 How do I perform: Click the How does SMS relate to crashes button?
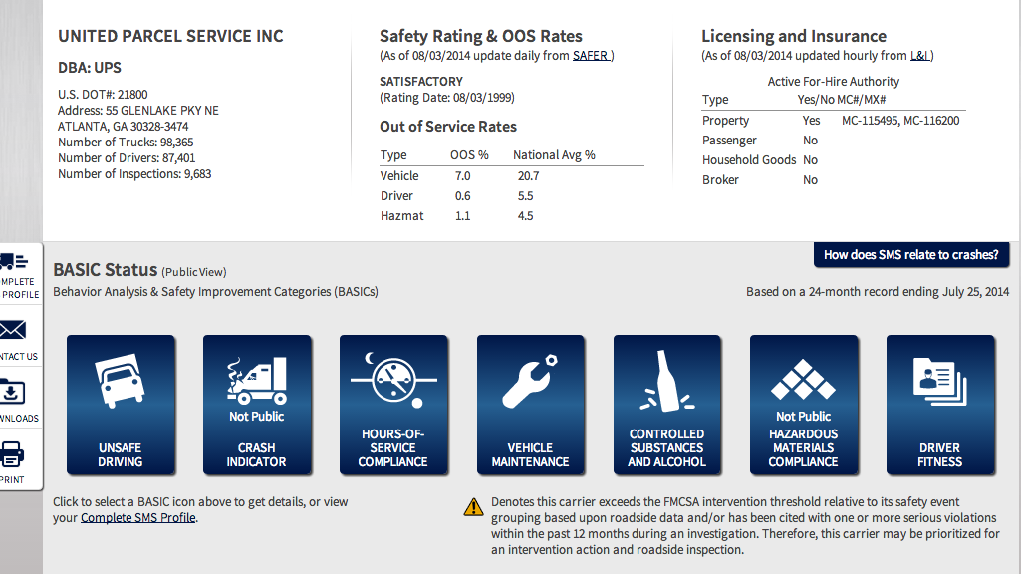910,255
